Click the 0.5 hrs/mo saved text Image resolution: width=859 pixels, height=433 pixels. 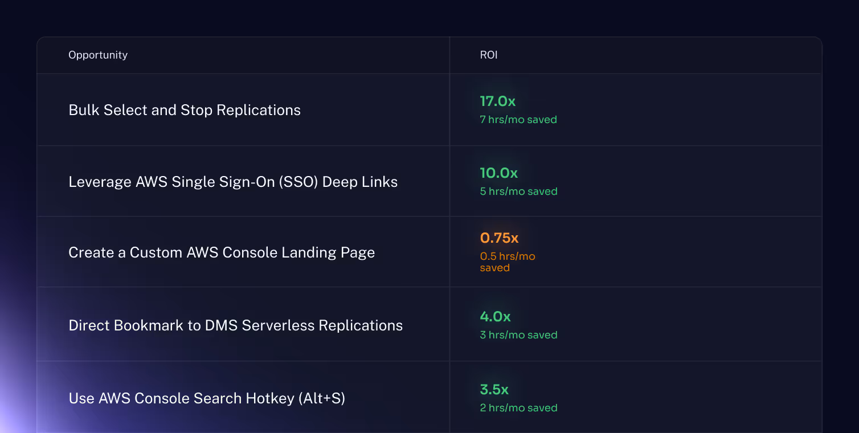click(x=508, y=262)
